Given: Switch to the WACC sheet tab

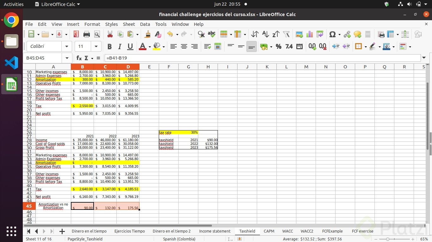Looking at the screenshot, I should pyautogui.click(x=287, y=231).
